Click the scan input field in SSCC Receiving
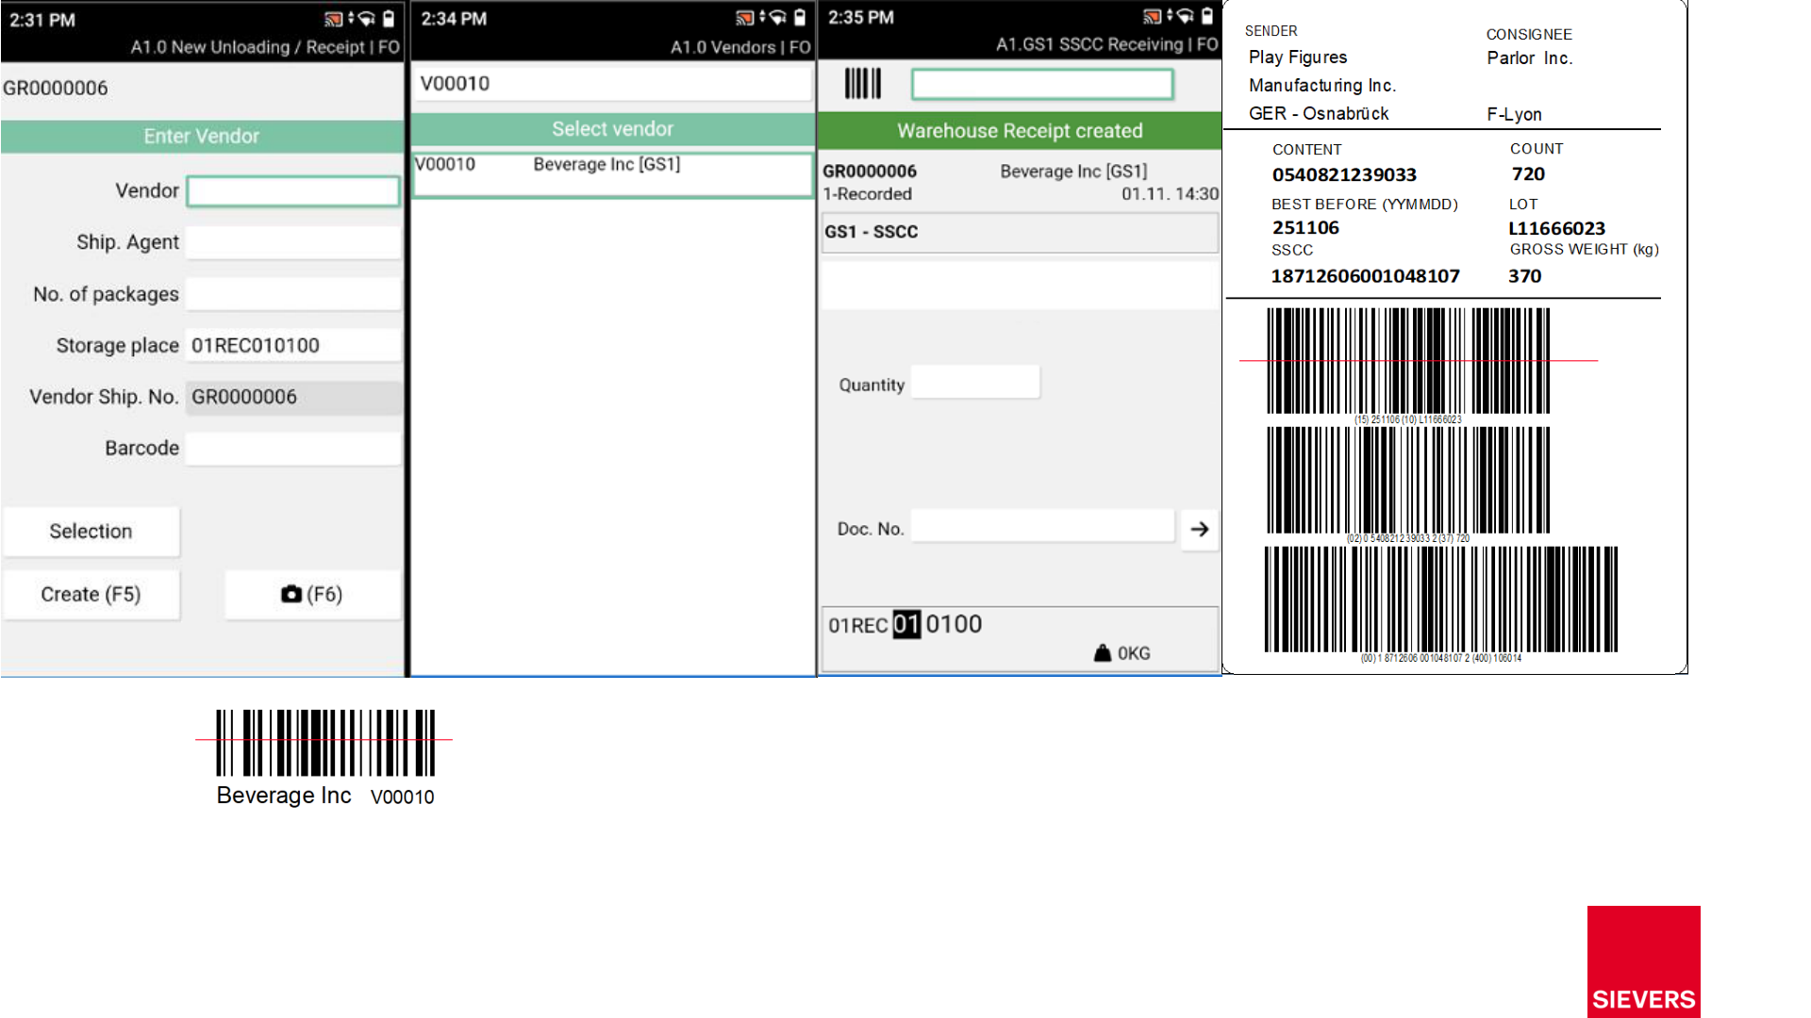This screenshot has height=1018, width=1811. click(x=1042, y=84)
